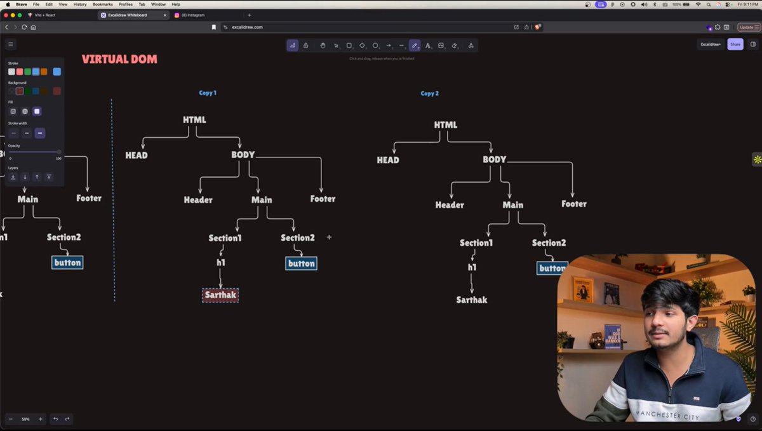The width and height of the screenshot is (762, 431).
Task: Switch to the Instagram browser tab
Action: (194, 15)
